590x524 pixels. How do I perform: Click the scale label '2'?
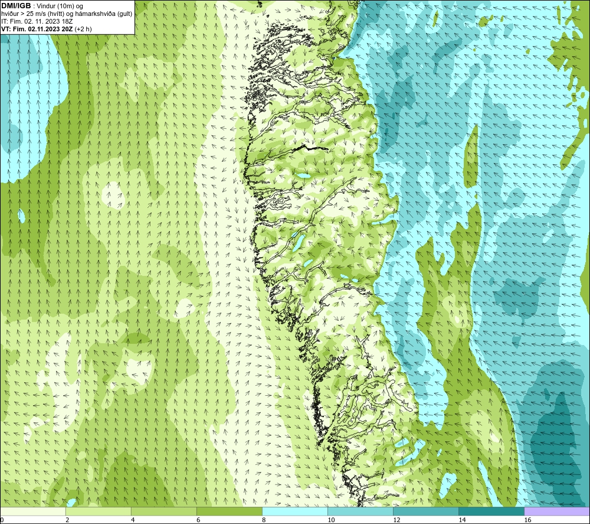(x=67, y=520)
